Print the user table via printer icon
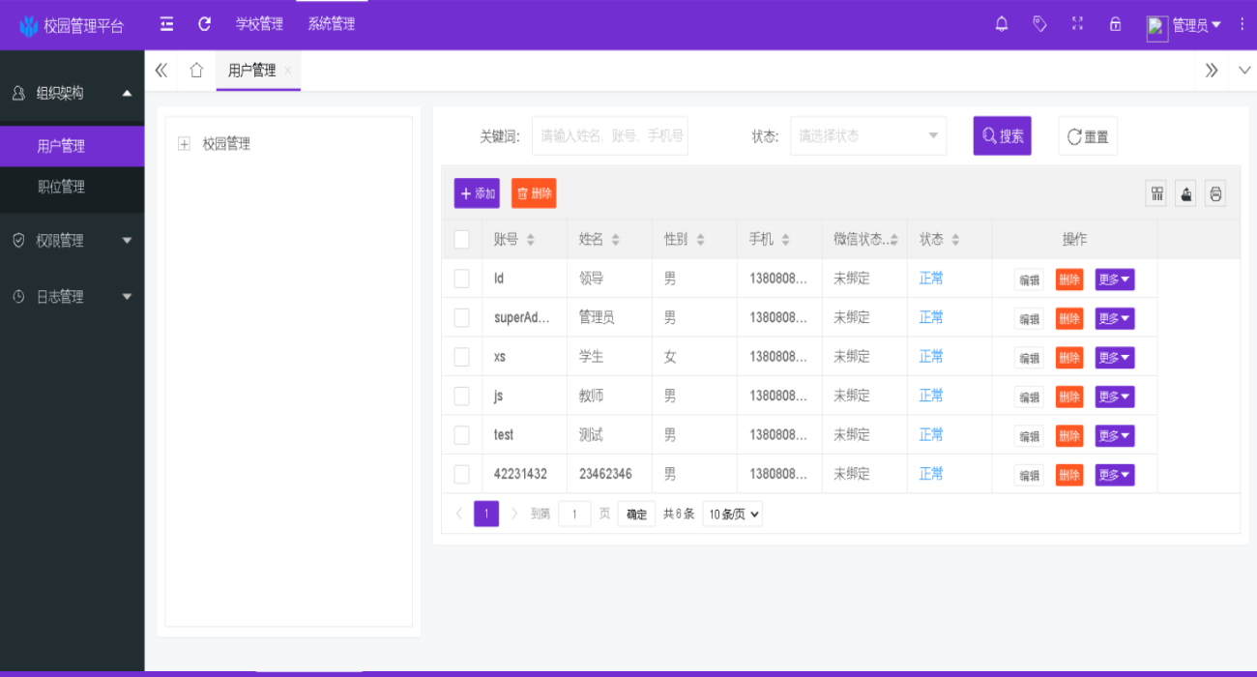This screenshot has height=677, width=1257. coord(1215,192)
